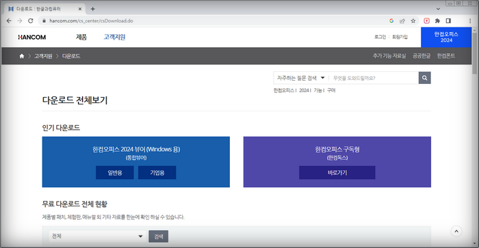The height and width of the screenshot is (248, 479).
Task: Click the 다운로드 전체보기 heading
Action: [x=75, y=100]
